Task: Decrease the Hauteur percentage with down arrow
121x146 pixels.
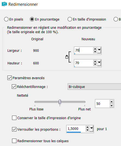Action: click(95, 64)
